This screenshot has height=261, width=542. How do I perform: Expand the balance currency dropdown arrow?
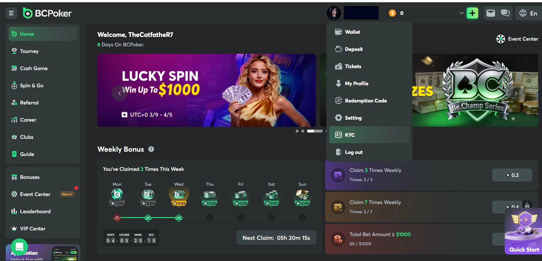[461, 13]
